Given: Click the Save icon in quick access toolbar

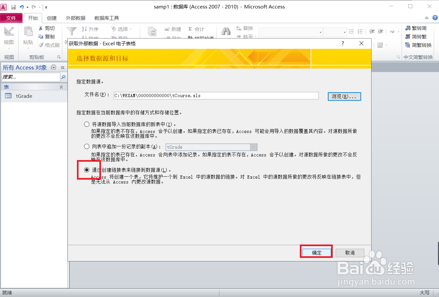Looking at the screenshot, I should (x=13, y=7).
